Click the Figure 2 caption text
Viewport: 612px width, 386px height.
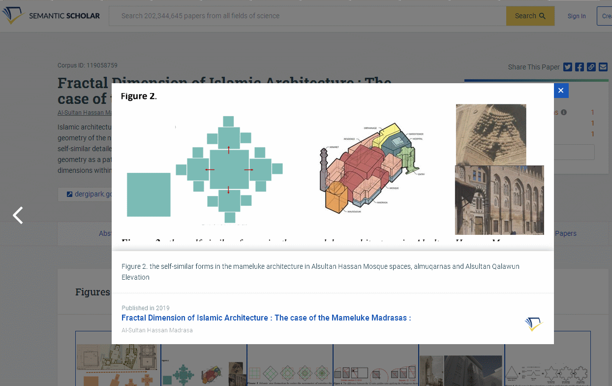(x=320, y=272)
